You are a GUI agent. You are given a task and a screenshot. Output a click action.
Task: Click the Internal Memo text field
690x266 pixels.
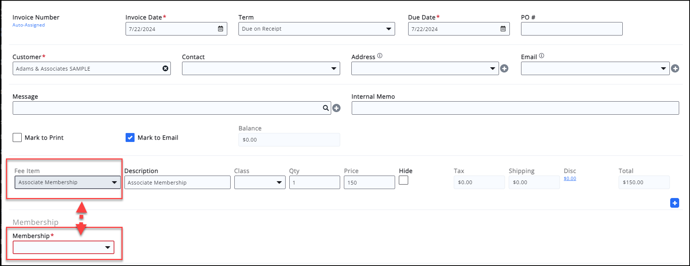(515, 108)
